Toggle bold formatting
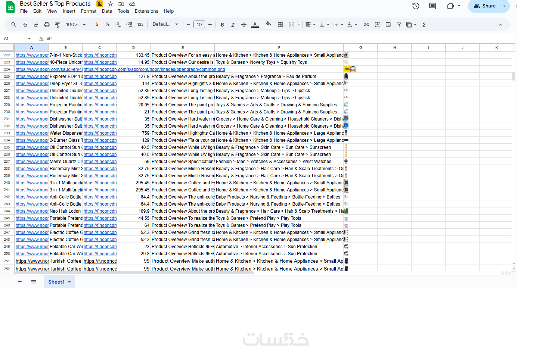This screenshot has height=353, width=552. pyautogui.click(x=222, y=25)
